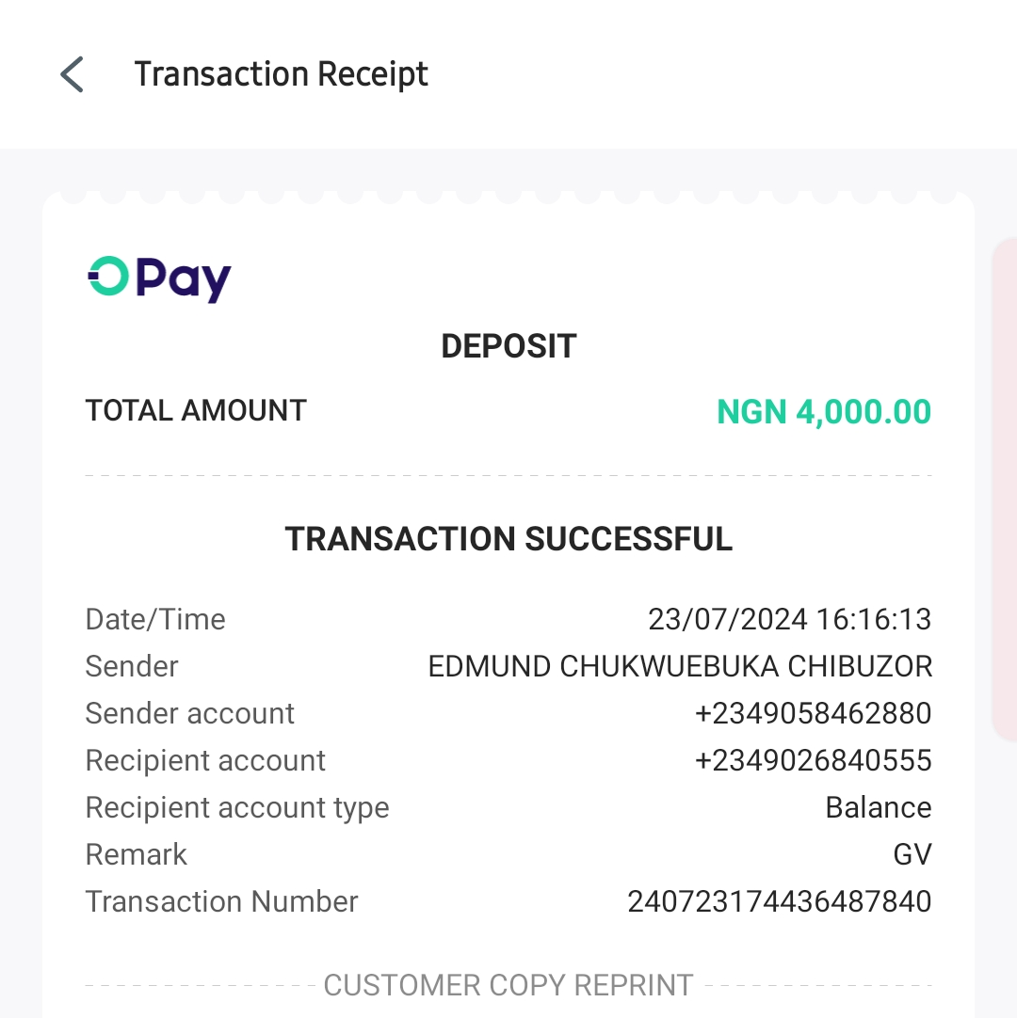1017x1018 pixels.
Task: Tap the GV remark value
Action: click(912, 854)
